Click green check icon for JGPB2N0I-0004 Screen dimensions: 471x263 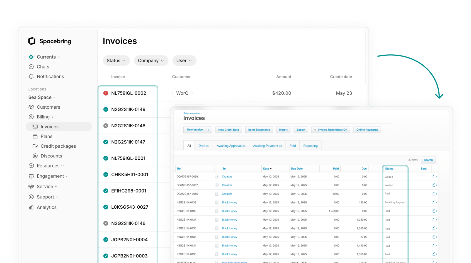coord(106,240)
